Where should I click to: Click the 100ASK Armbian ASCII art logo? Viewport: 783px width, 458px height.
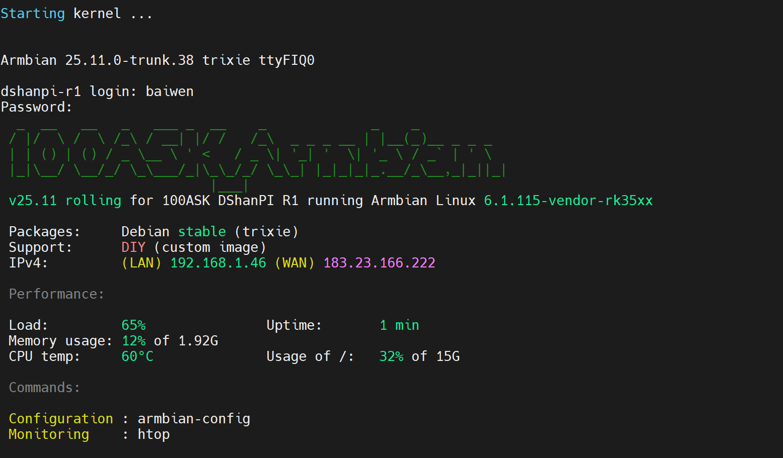click(257, 153)
